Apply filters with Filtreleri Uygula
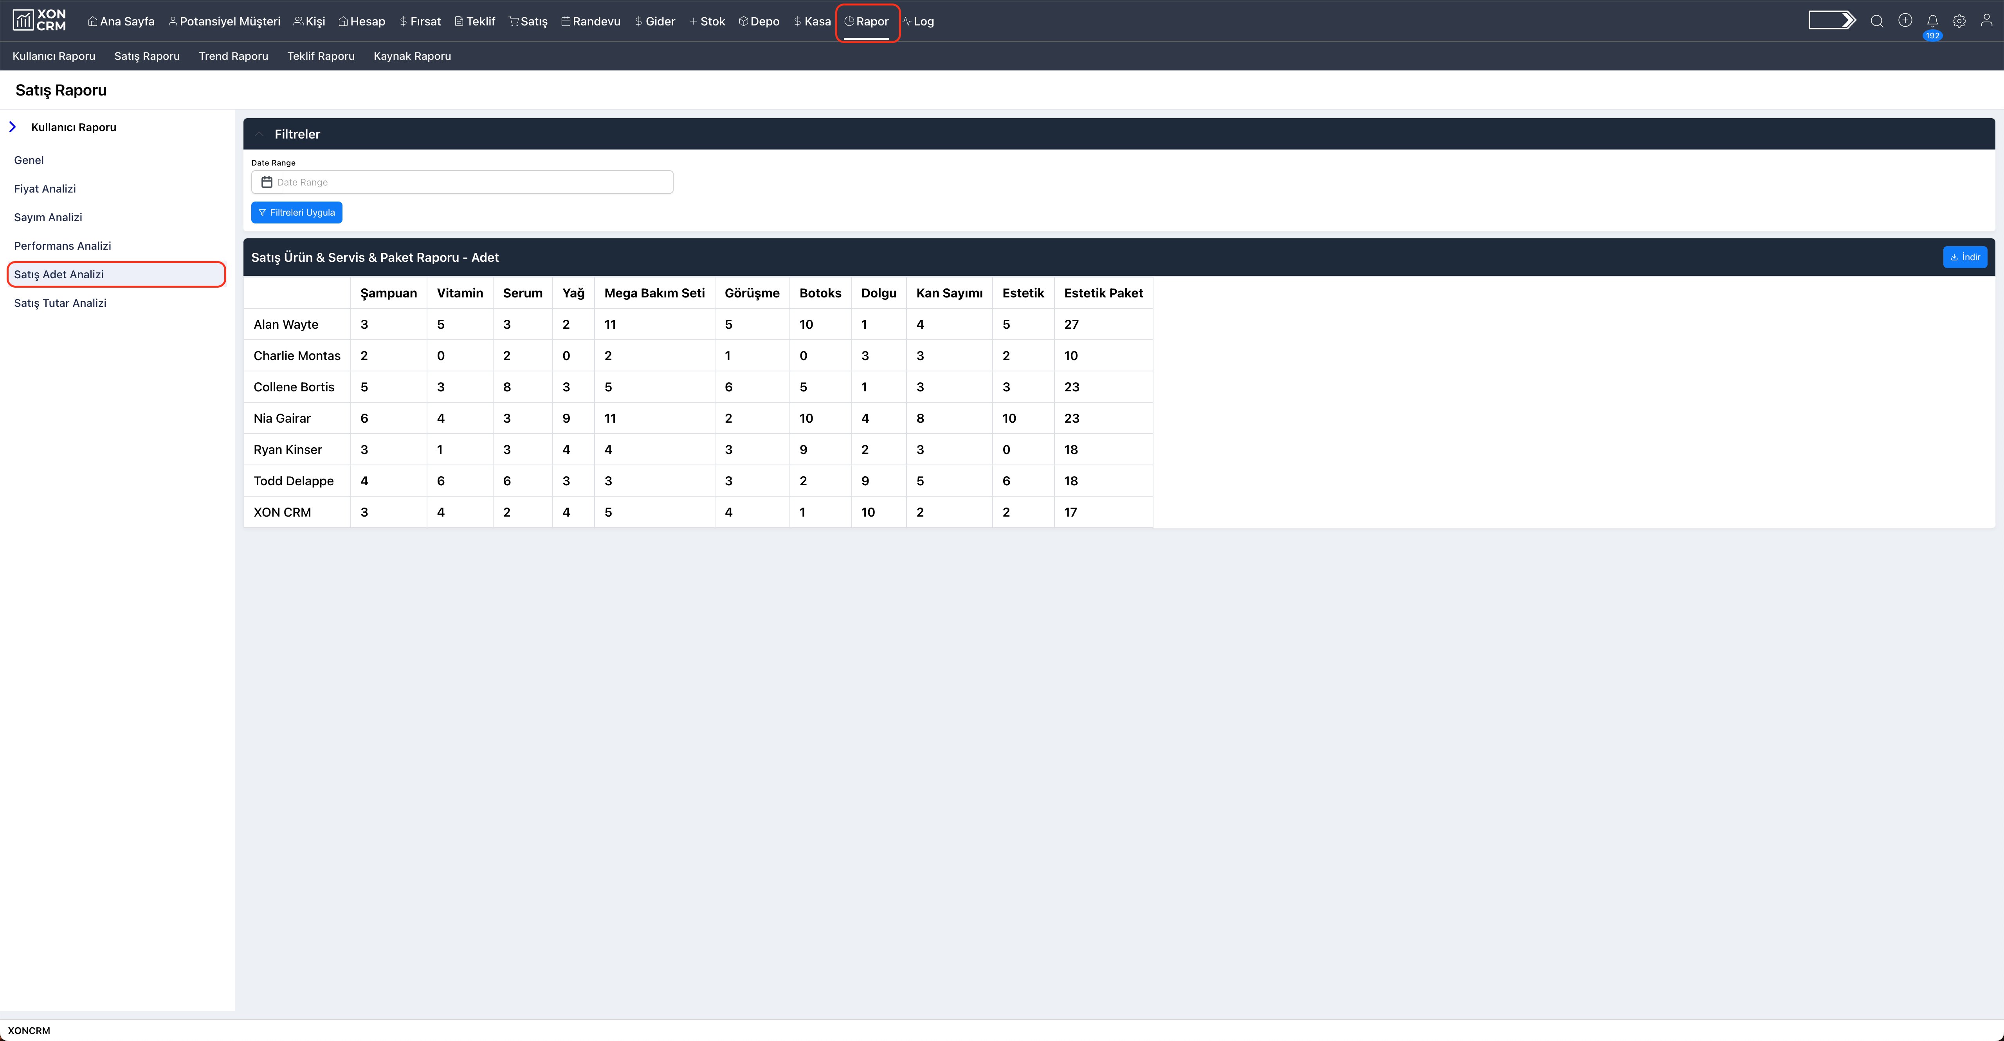 [296, 213]
